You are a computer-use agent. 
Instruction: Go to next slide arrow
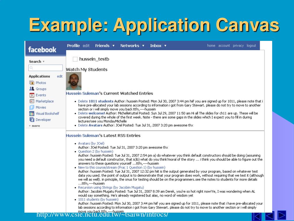tap(282, 215)
